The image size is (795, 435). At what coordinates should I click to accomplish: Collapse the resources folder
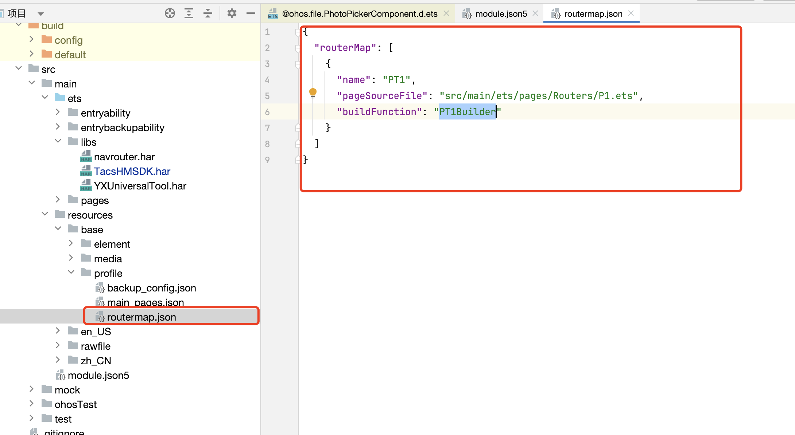coord(45,214)
